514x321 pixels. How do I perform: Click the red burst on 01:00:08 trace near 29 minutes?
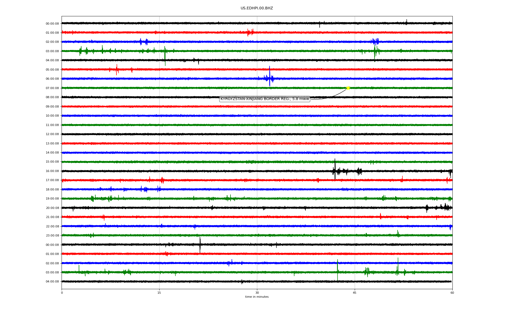tap(250, 32)
